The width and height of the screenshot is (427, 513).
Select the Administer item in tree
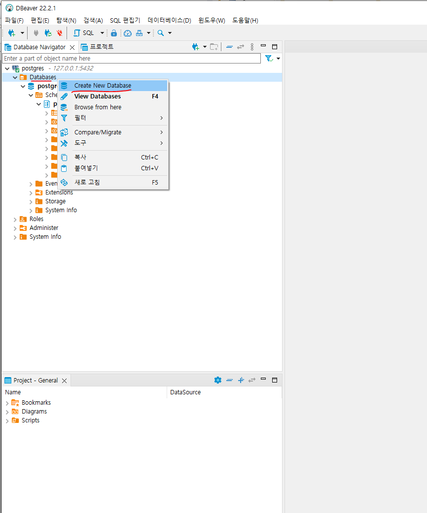click(44, 228)
